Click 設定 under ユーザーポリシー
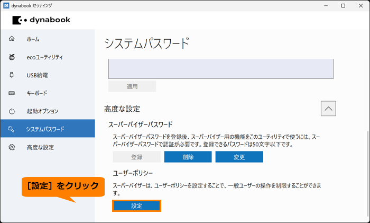370x223 pixels. tap(136, 206)
